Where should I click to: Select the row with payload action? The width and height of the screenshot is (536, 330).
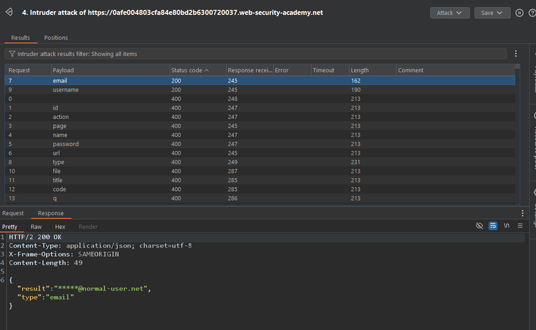[260, 117]
